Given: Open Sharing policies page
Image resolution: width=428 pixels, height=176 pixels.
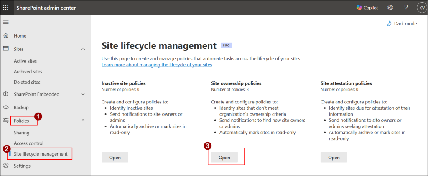Looking at the screenshot, I should [22, 133].
